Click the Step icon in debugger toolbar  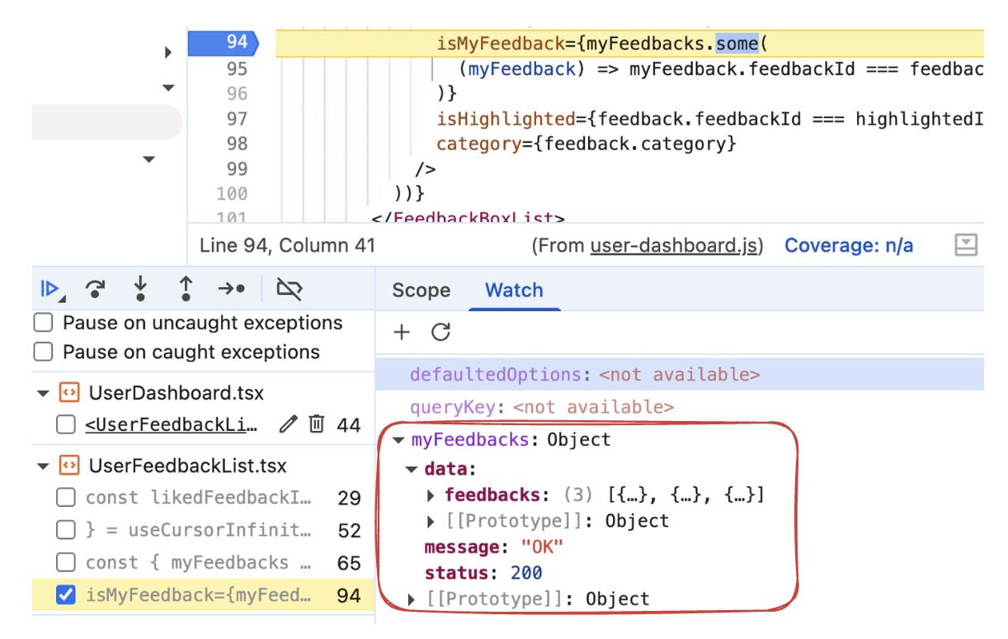click(x=232, y=289)
